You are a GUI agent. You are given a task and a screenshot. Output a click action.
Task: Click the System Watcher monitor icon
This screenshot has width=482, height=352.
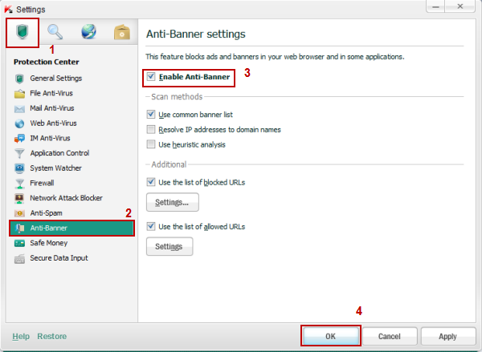click(x=19, y=168)
